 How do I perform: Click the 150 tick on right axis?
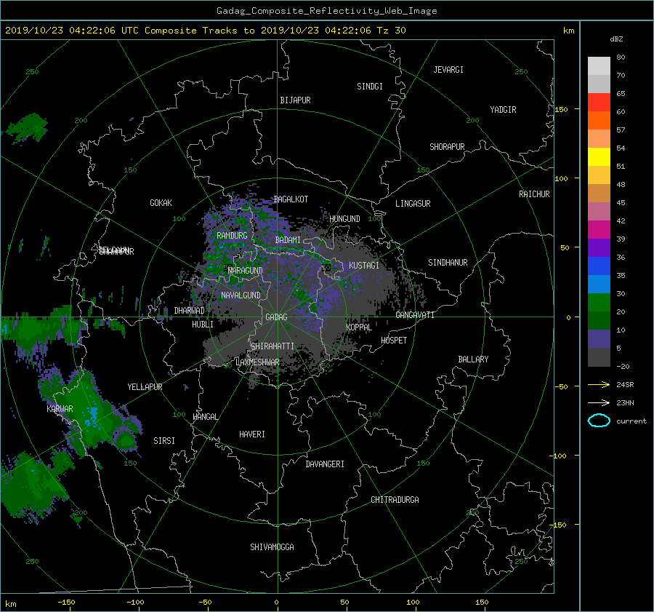[562, 109]
